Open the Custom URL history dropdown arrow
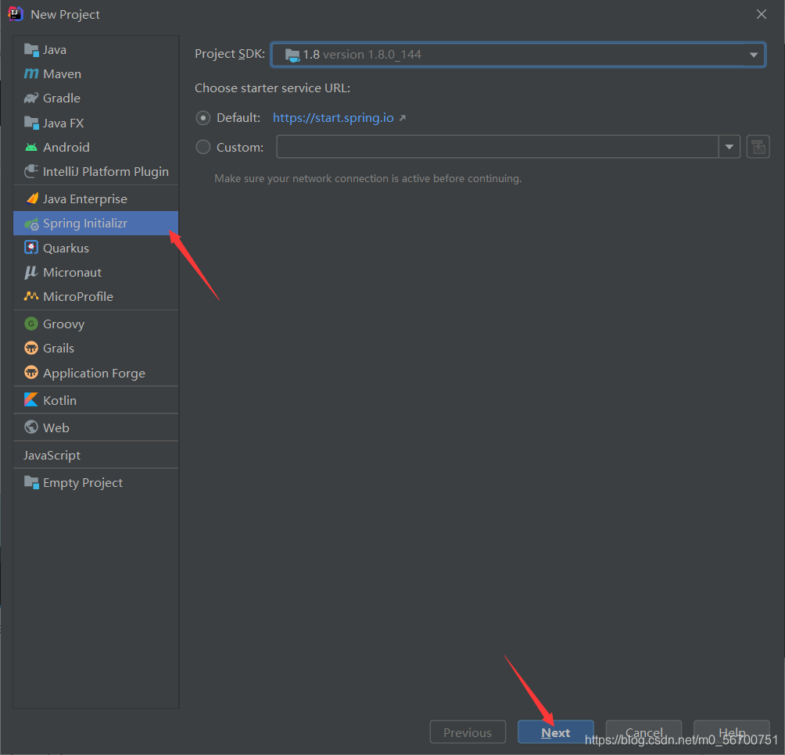This screenshot has height=755, width=785. pos(729,147)
